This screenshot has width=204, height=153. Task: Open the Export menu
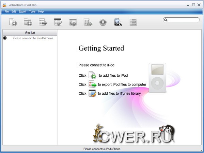click(22, 12)
